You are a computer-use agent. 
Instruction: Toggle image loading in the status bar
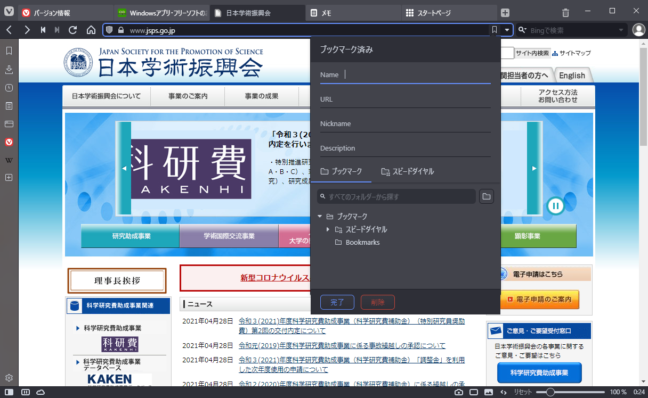pyautogui.click(x=489, y=392)
